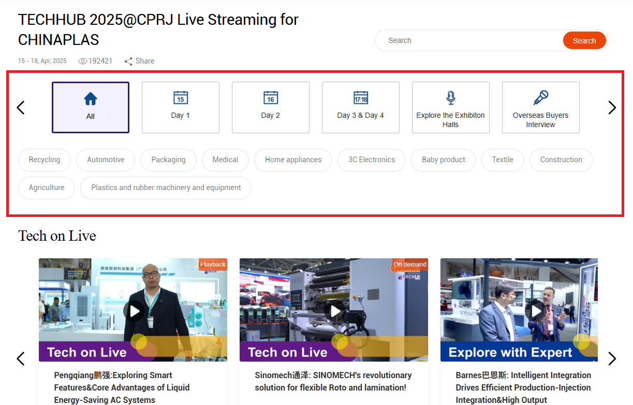Open the Sinomech video title link

[x=333, y=381]
